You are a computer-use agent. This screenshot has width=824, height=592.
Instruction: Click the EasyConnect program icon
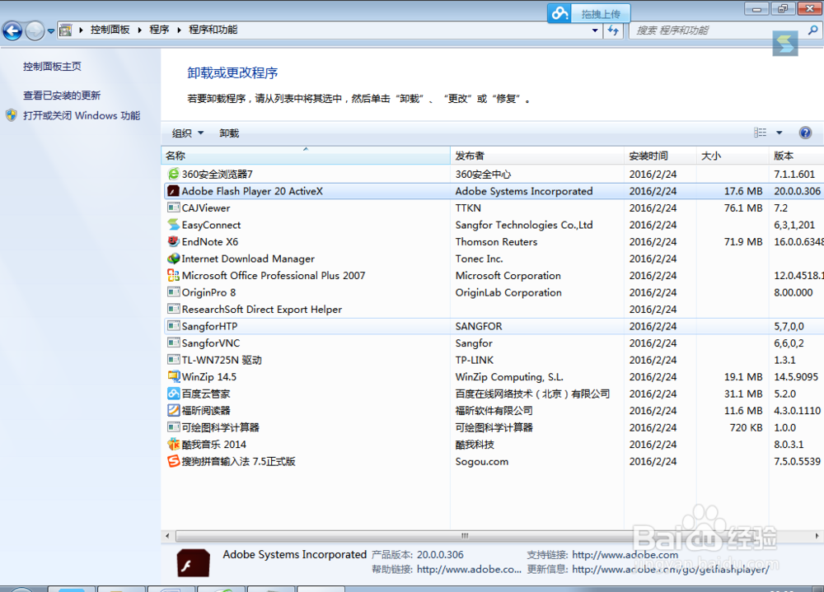[x=173, y=225]
